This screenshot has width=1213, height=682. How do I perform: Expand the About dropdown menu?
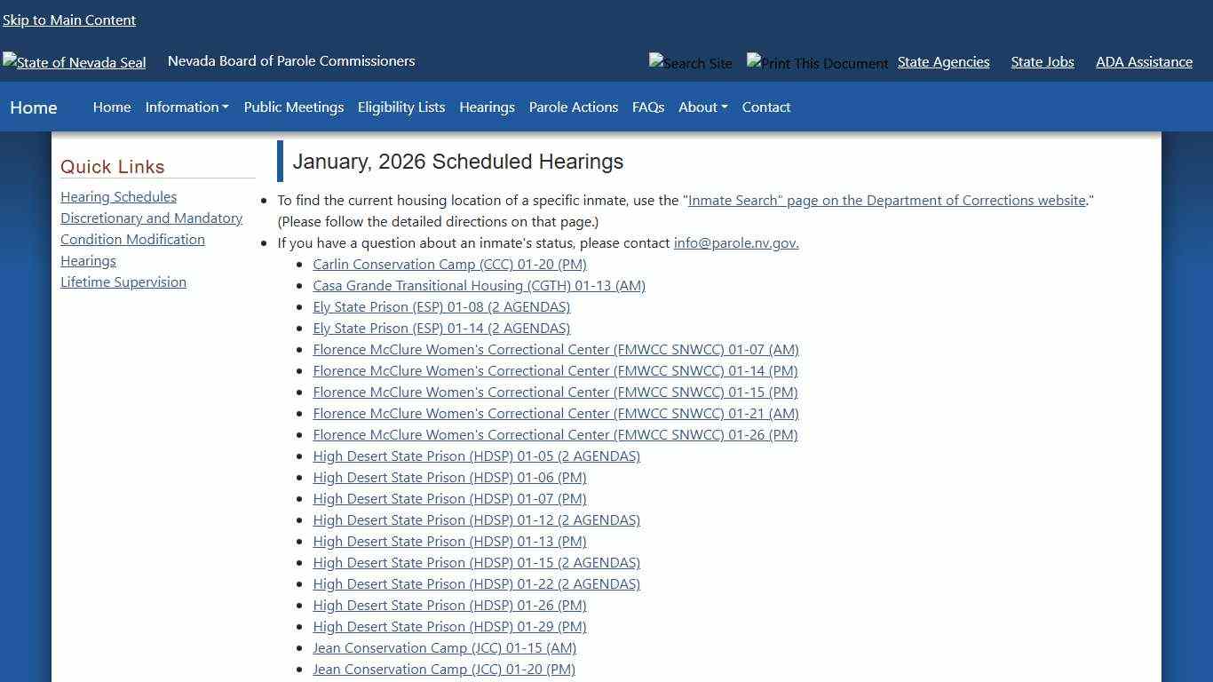(702, 107)
